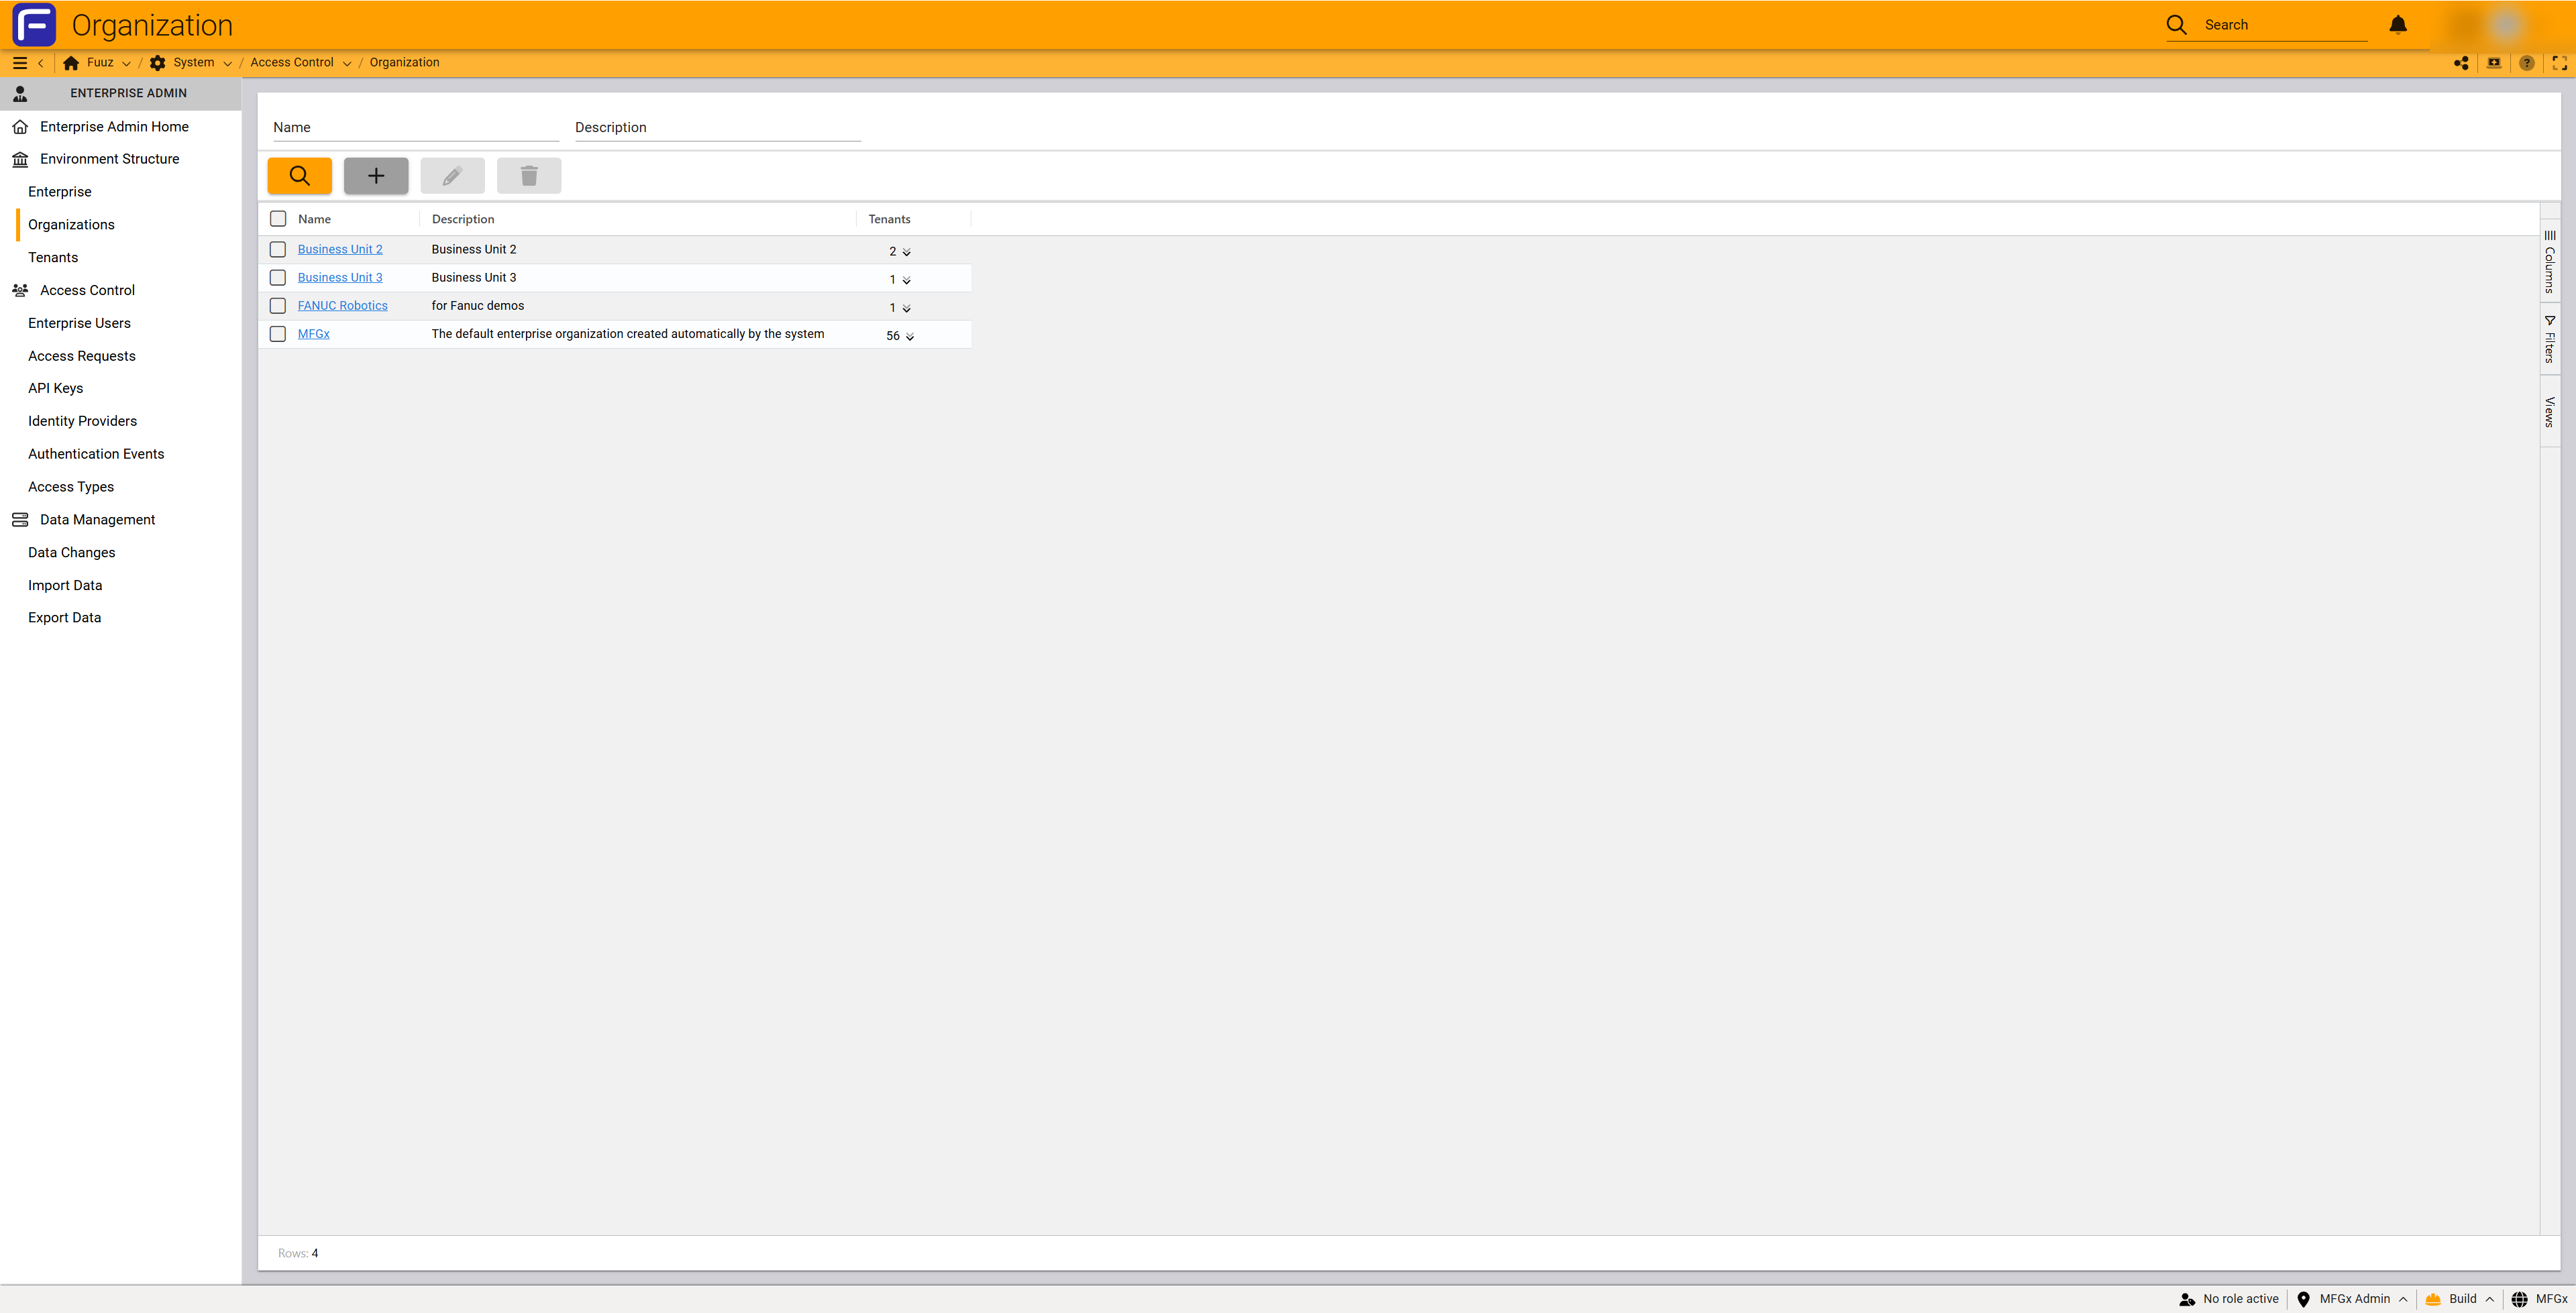The image size is (2576, 1313).
Task: Focus the Name filter input field
Action: pos(416,127)
